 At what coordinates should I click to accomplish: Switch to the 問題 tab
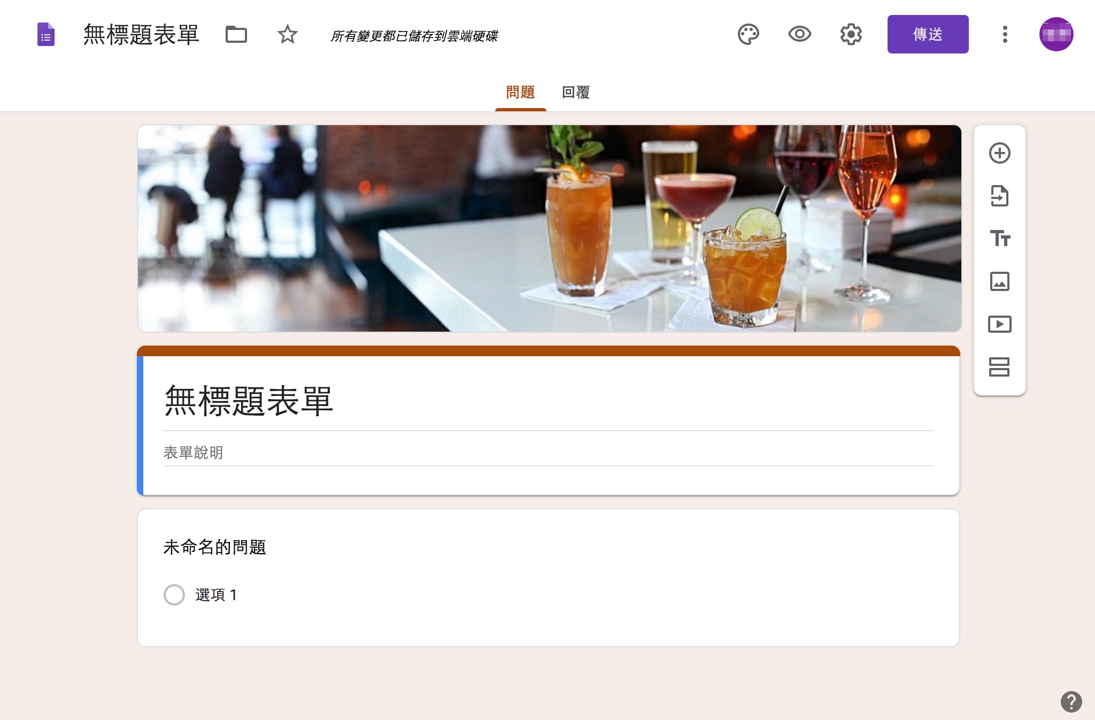click(520, 93)
